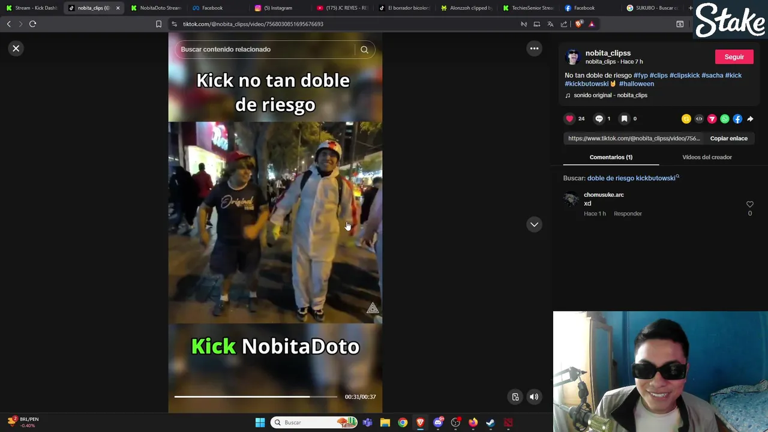This screenshot has height=432, width=768.
Task: Reply to chomusuke.arc comment via Responder
Action: 628,214
